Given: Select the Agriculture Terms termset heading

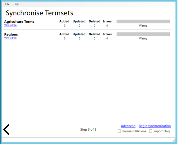Looking at the screenshot, I should (19, 22).
